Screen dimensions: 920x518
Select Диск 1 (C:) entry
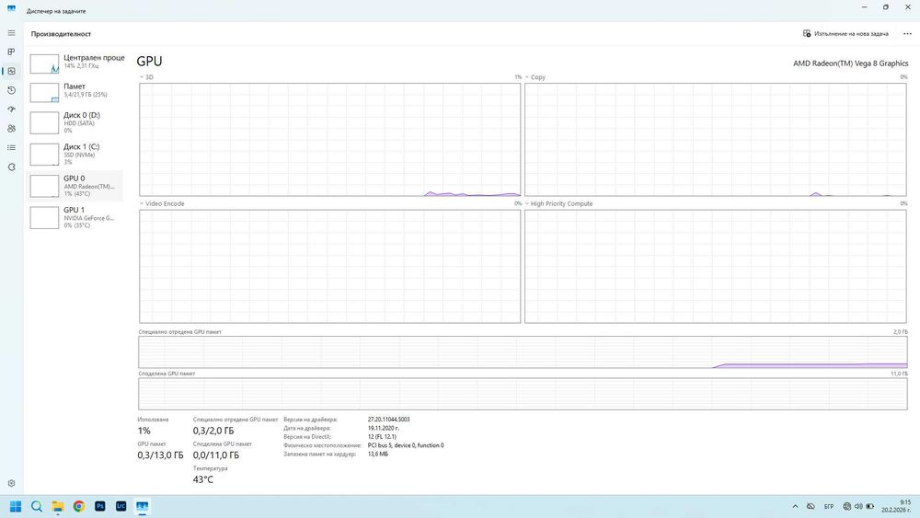pos(75,155)
